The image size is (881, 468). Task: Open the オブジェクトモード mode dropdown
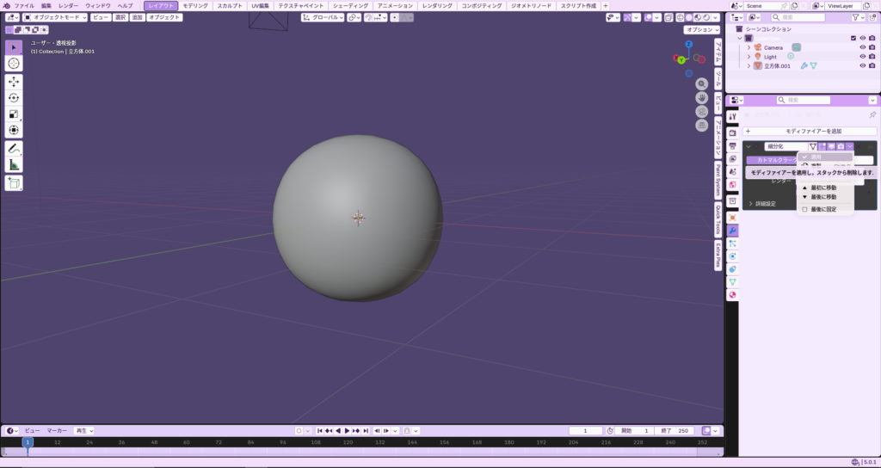click(x=55, y=17)
